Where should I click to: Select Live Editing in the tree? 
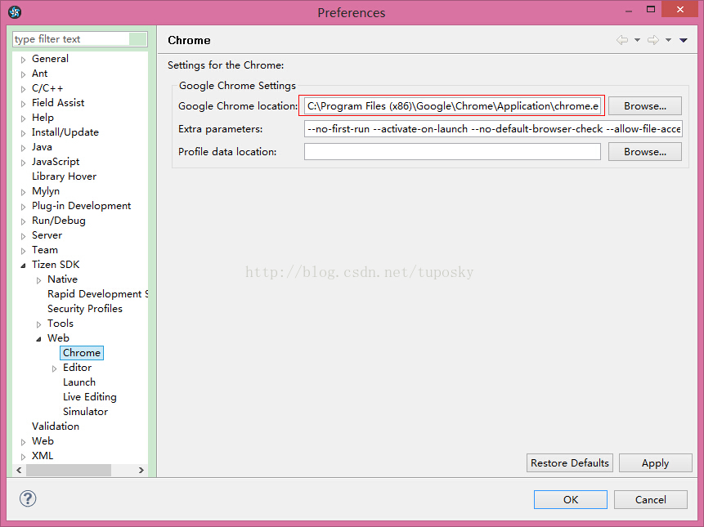90,397
